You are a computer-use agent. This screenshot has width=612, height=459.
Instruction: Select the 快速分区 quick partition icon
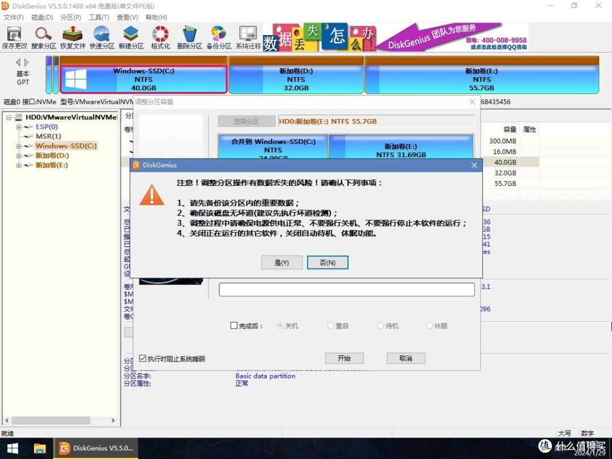click(102, 38)
